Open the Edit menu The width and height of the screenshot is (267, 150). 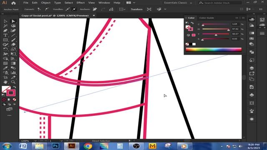point(35,3)
